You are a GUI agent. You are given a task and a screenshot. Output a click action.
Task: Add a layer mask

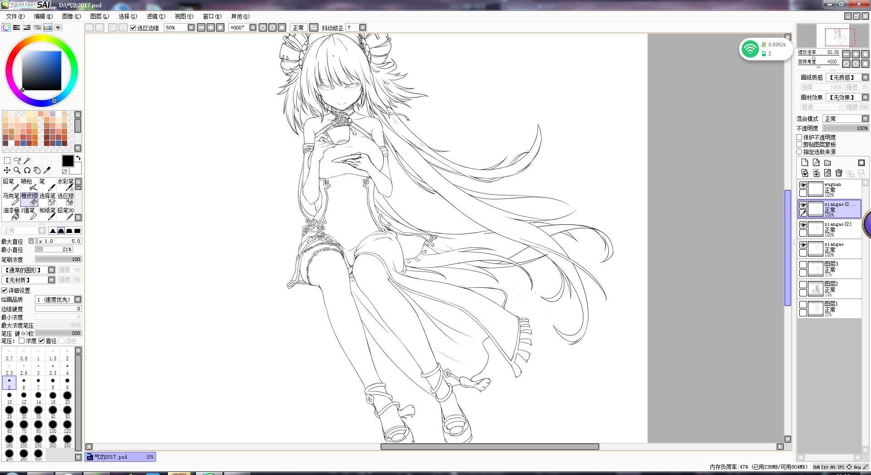tap(861, 163)
